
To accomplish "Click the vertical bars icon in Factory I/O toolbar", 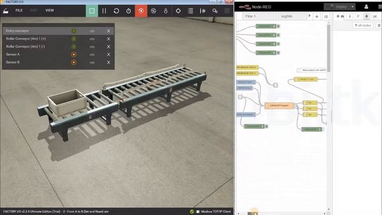I will click(203, 11).
